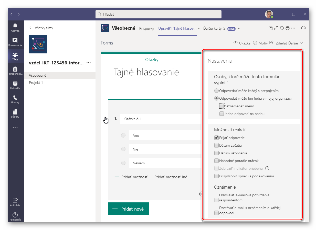The image size is (317, 230).
Task: Click the Pridať nové button
Action: (129, 209)
